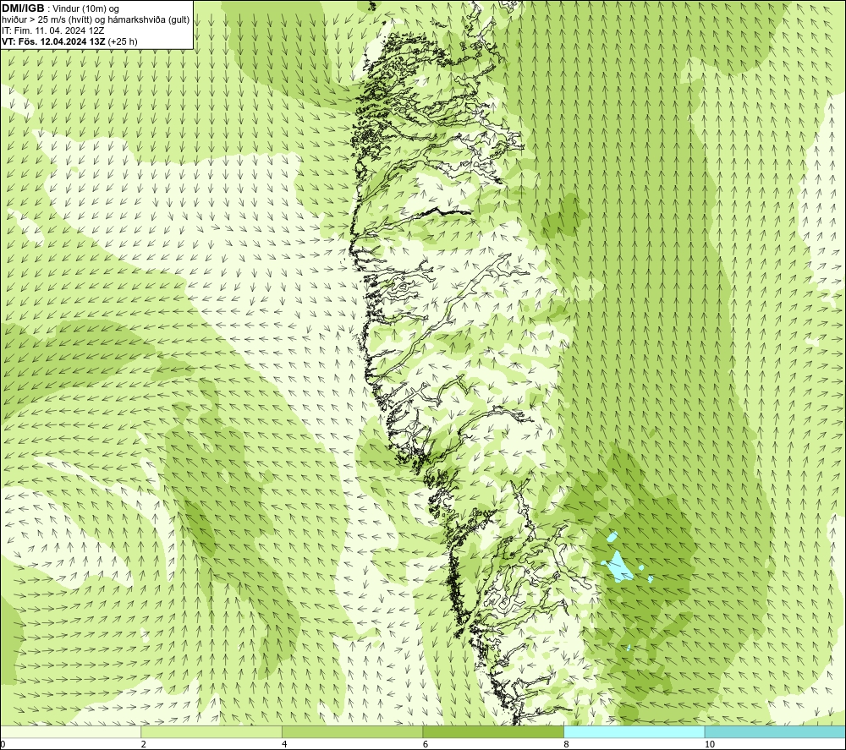Click the 'VT: Fös. 12.04.2024 13Z' line
846x750 pixels.
pyautogui.click(x=54, y=41)
